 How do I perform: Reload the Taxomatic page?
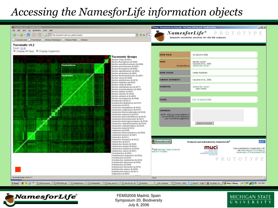28,35
